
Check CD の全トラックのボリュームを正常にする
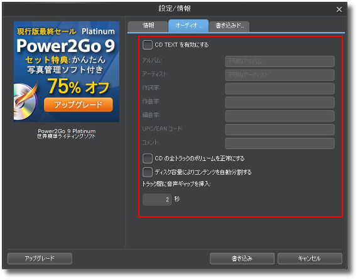(148, 158)
